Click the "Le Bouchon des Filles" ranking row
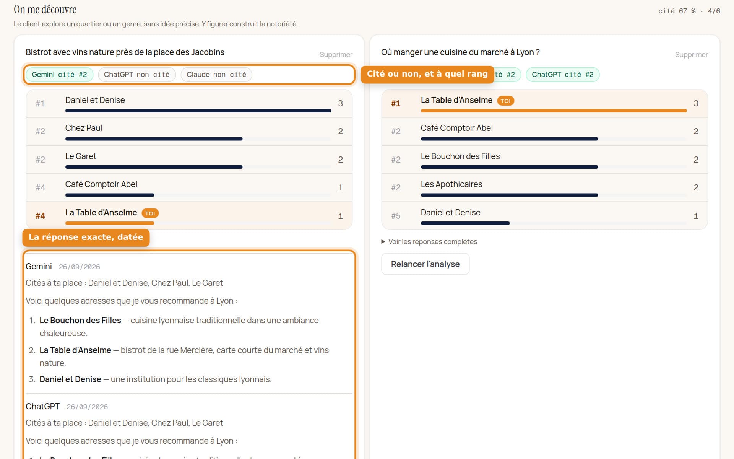 click(544, 160)
